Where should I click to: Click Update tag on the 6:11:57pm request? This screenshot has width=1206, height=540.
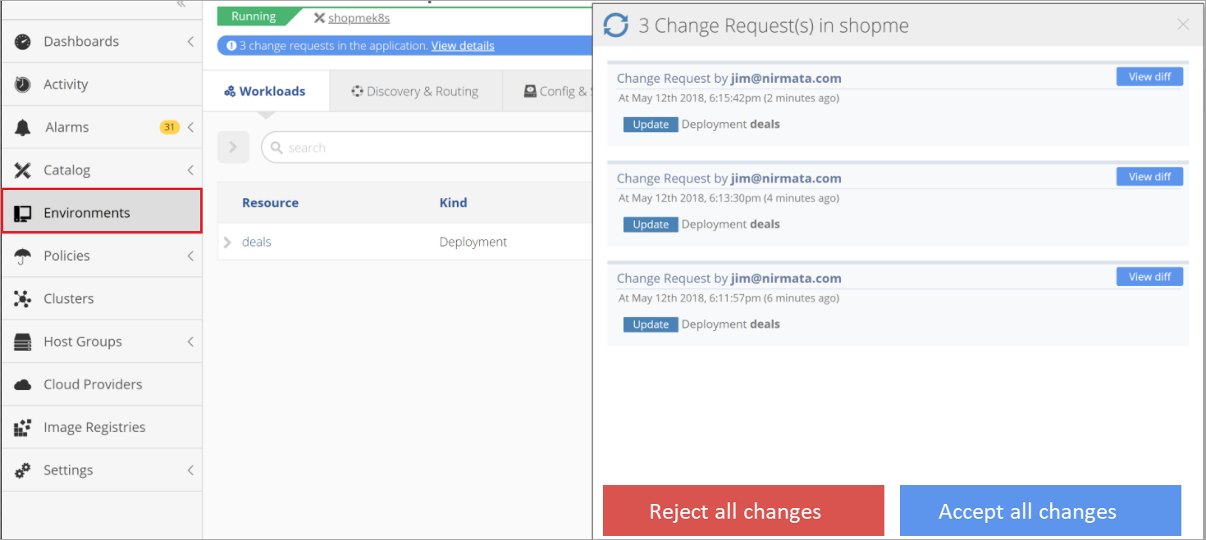(x=651, y=324)
